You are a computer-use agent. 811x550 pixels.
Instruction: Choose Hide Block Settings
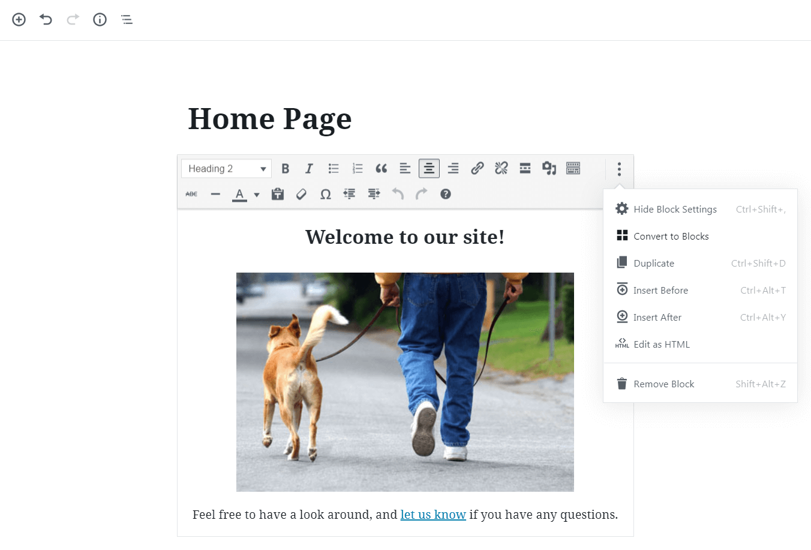point(700,209)
